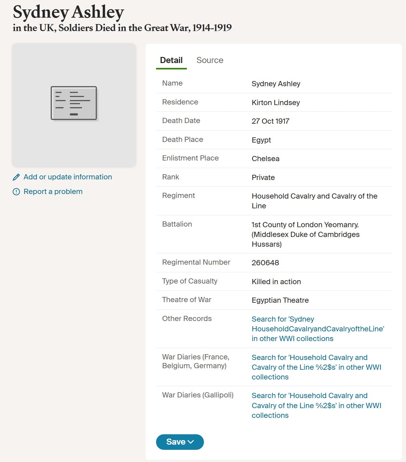Click the Death Date value 27 Oct 1917
406x462 pixels.
click(x=270, y=121)
